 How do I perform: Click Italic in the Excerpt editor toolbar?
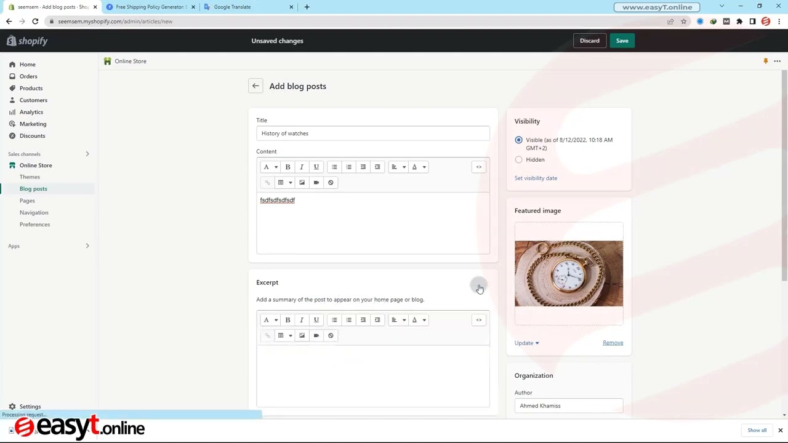pos(302,320)
